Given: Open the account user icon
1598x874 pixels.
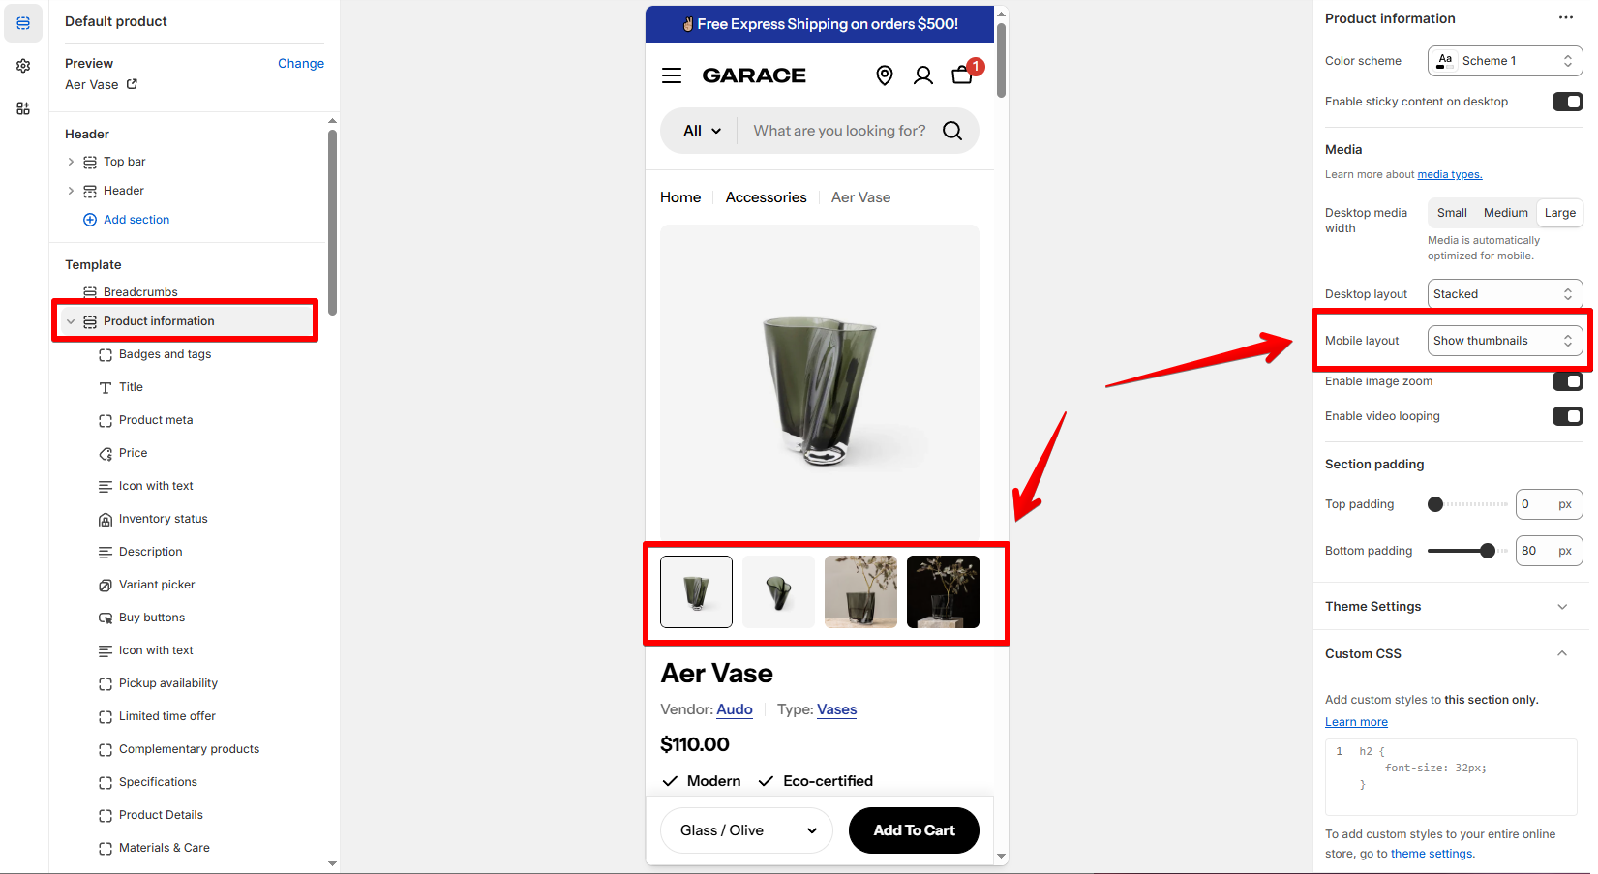Looking at the screenshot, I should coord(923,75).
